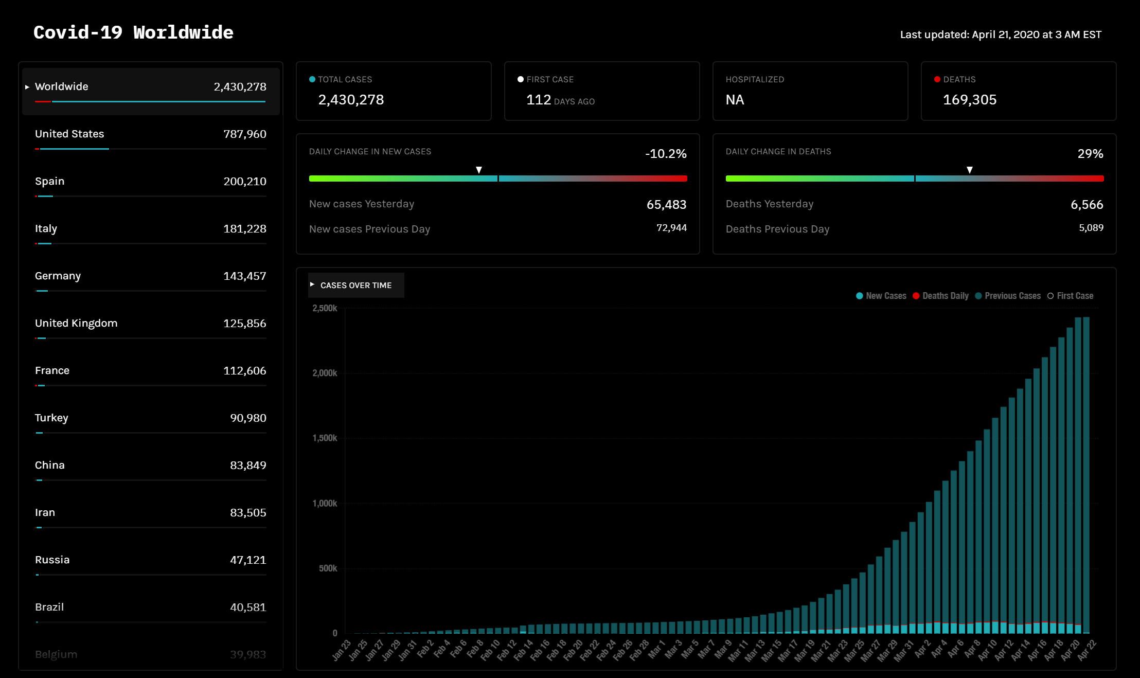Toggle First Case legend series

click(x=1070, y=296)
